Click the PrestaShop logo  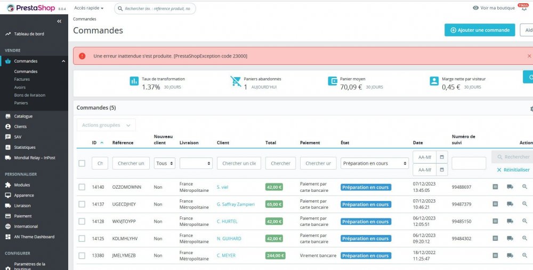coord(33,8)
